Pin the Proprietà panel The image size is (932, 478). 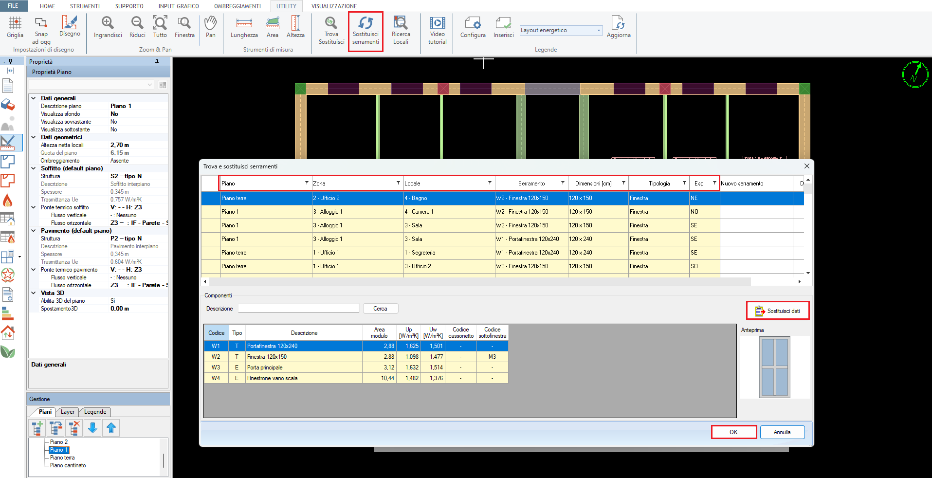pyautogui.click(x=157, y=62)
